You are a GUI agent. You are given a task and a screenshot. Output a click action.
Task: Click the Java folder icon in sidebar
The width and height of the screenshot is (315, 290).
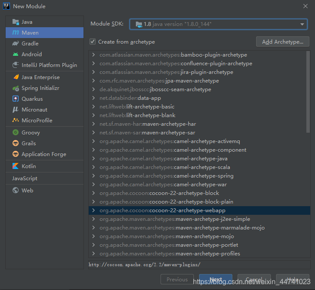[16, 22]
